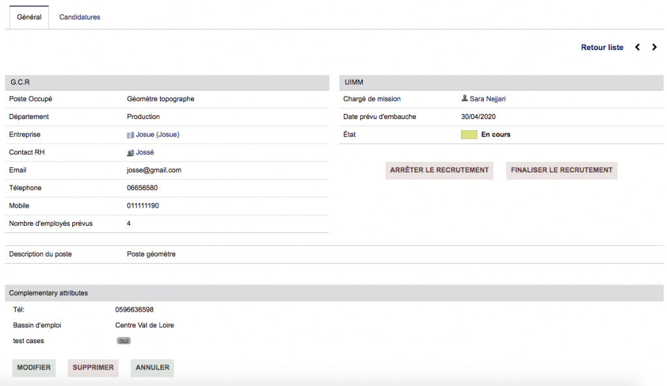Image resolution: width=667 pixels, height=386 pixels.
Task: Open the Jossé contact link
Action: click(145, 152)
